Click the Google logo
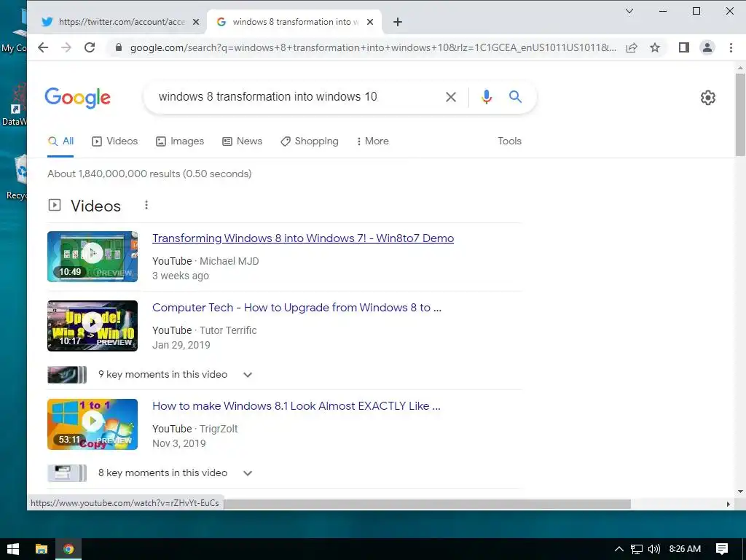The height and width of the screenshot is (560, 746). click(x=77, y=98)
